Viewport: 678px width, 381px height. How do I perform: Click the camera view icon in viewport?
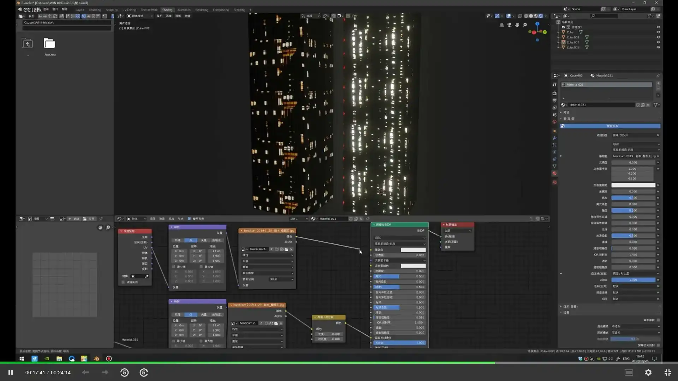point(509,25)
